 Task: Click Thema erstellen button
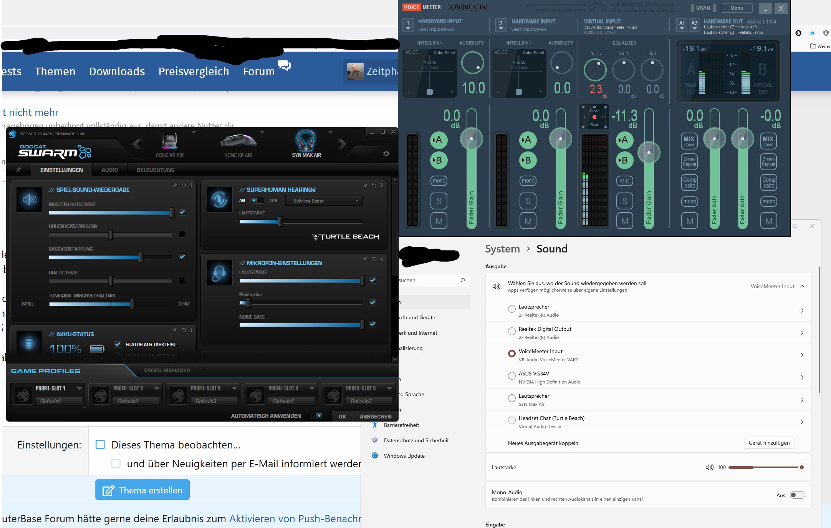142,490
